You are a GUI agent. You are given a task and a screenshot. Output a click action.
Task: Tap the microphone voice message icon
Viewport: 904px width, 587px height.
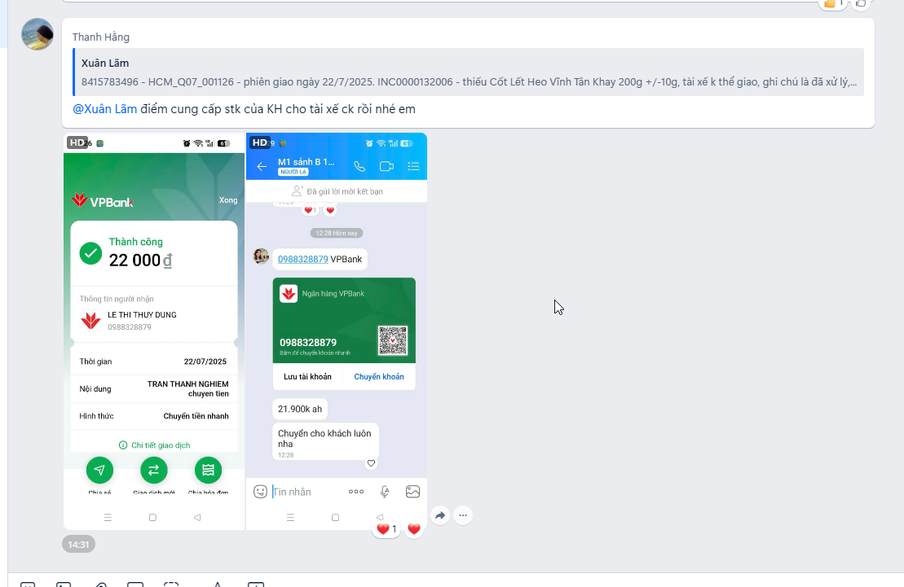pos(385,492)
